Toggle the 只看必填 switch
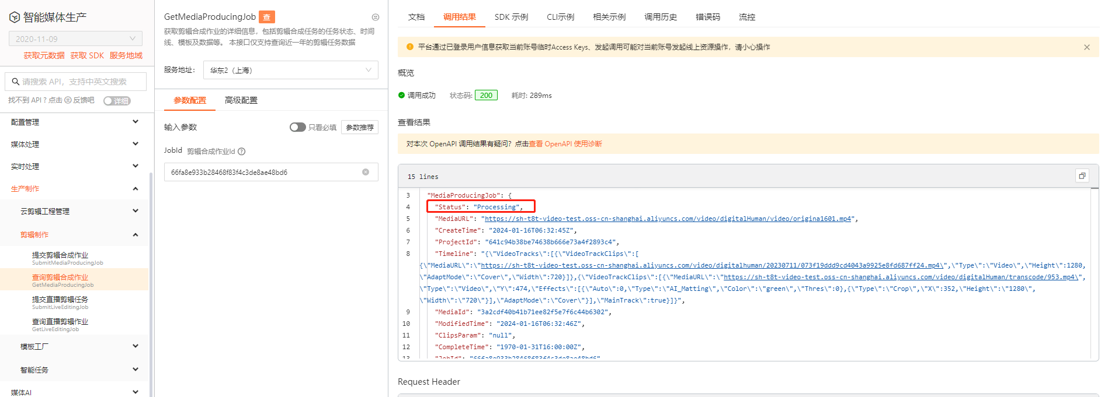This screenshot has width=1108, height=397. point(298,127)
